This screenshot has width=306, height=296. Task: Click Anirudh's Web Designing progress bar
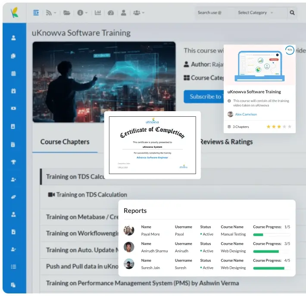click(x=272, y=252)
